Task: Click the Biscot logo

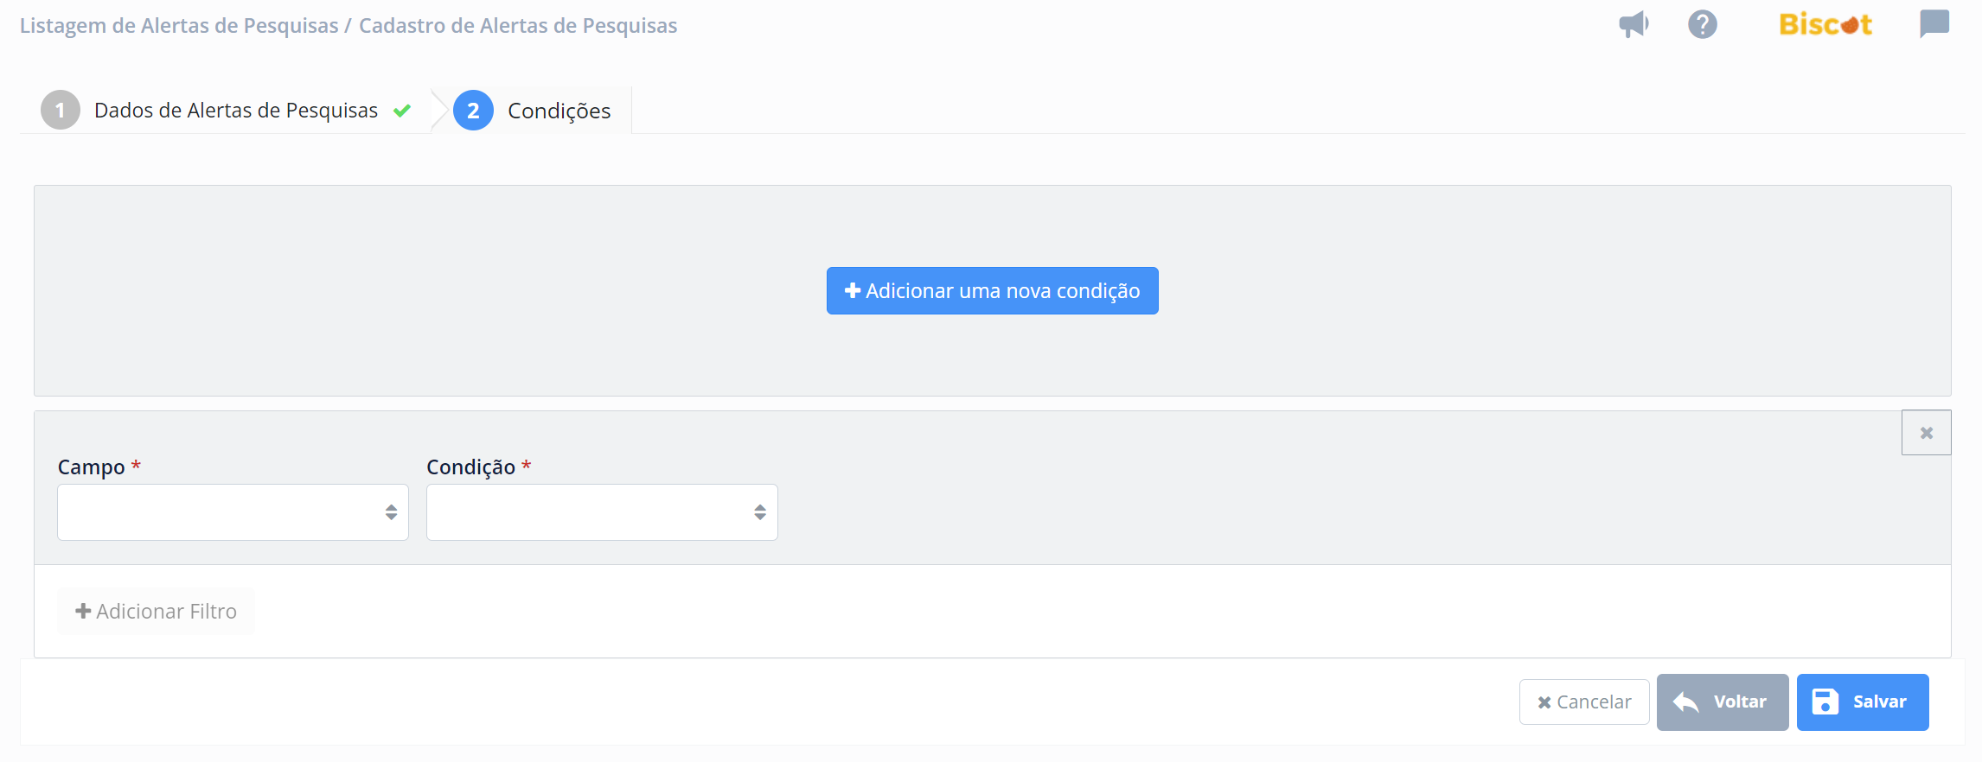Action: (x=1825, y=24)
